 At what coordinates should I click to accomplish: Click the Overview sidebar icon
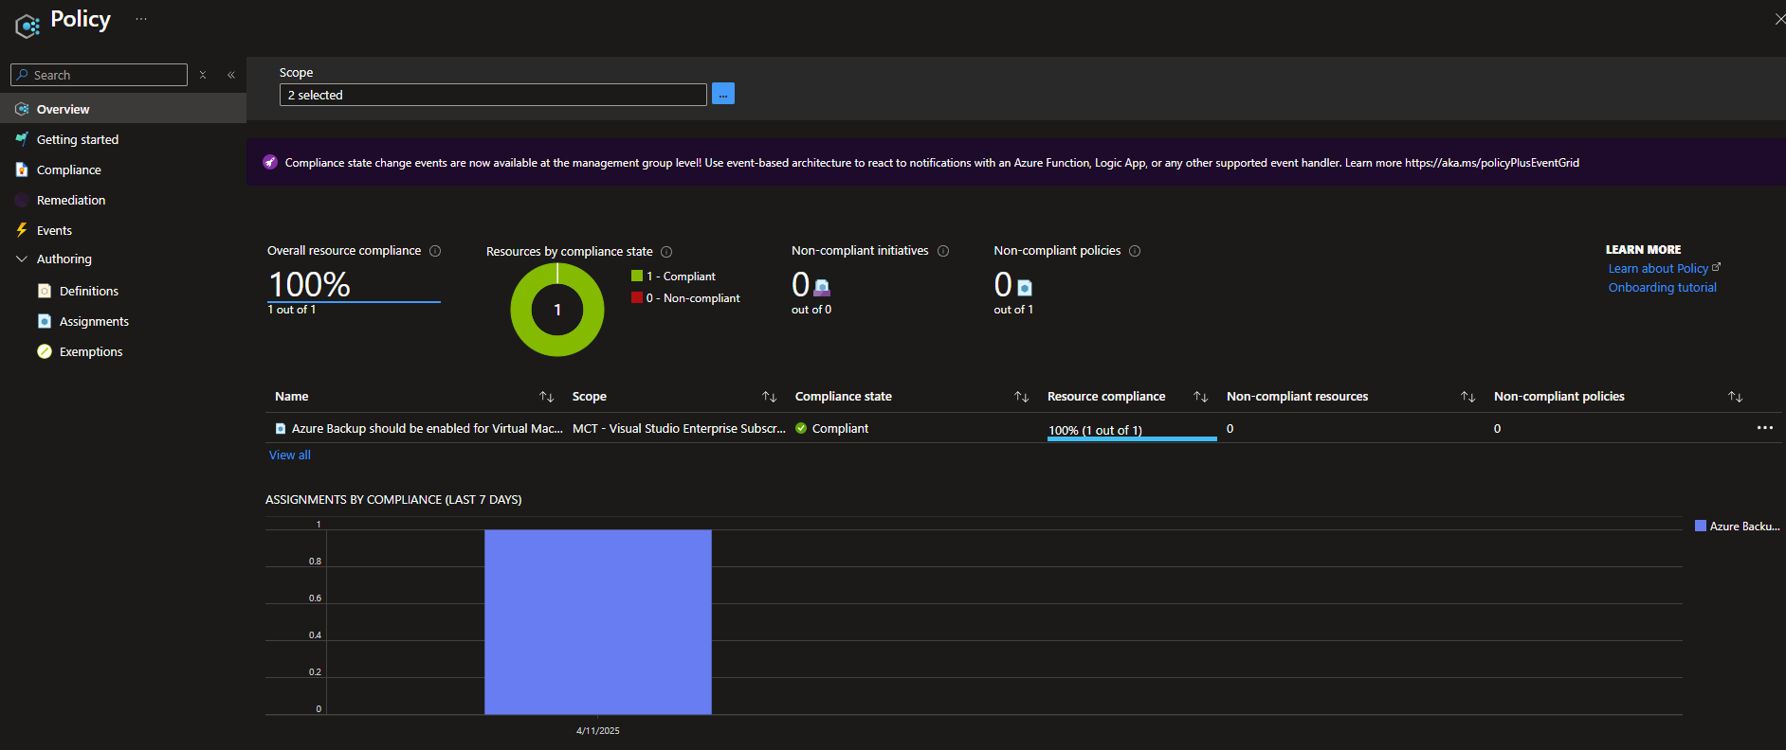coord(22,109)
